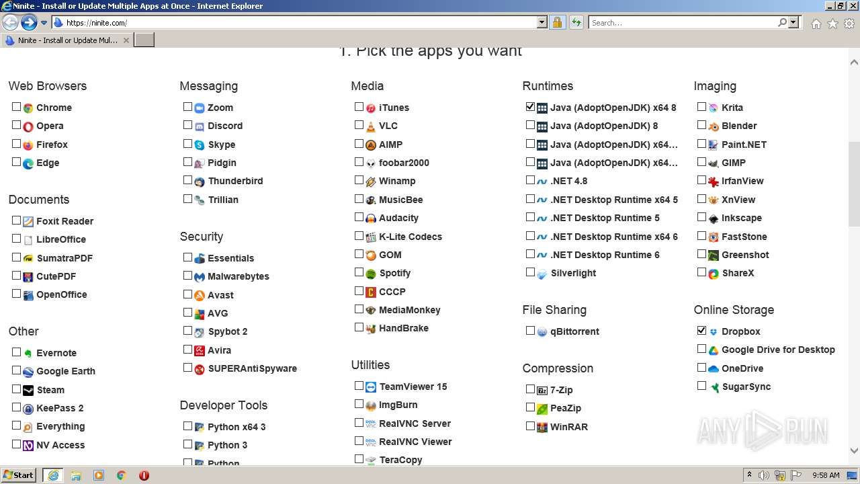The height and width of the screenshot is (484, 860).
Task: Click the scrollbar up arrow
Action: 854,63
